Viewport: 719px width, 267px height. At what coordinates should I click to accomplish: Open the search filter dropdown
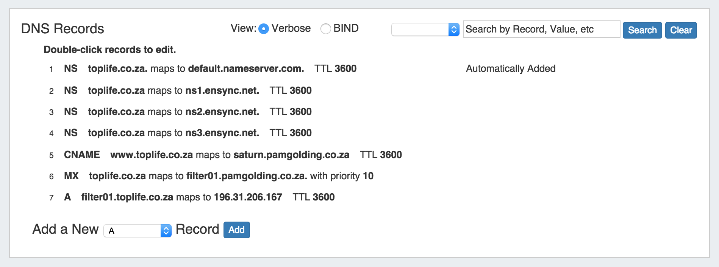(425, 29)
